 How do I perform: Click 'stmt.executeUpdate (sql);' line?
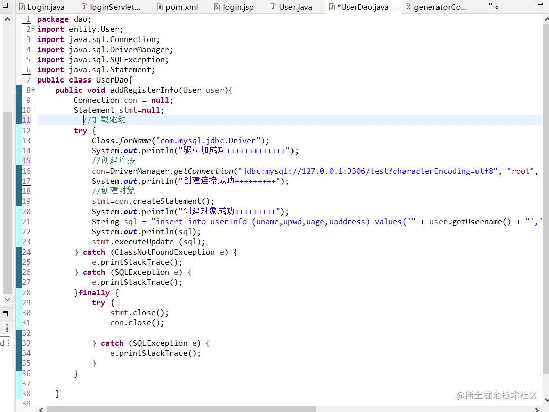[x=149, y=242]
